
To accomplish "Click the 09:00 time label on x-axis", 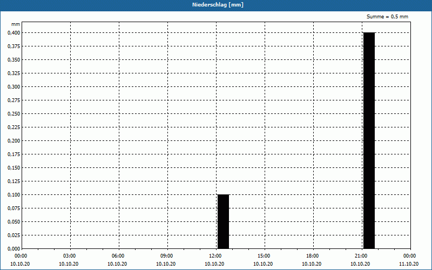I will pos(167,256).
